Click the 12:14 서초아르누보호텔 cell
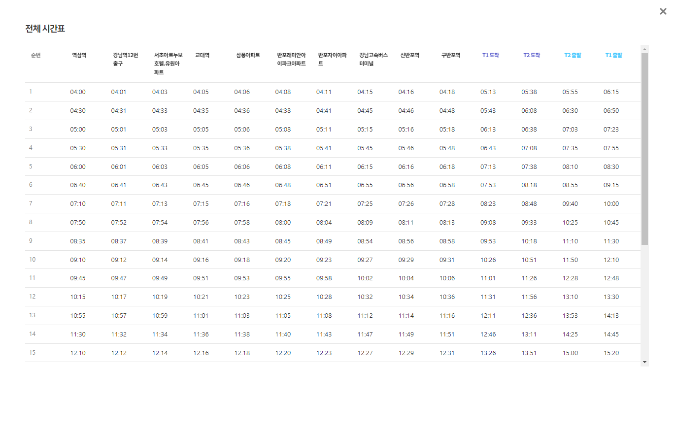The height and width of the screenshot is (434, 676). pos(160,353)
